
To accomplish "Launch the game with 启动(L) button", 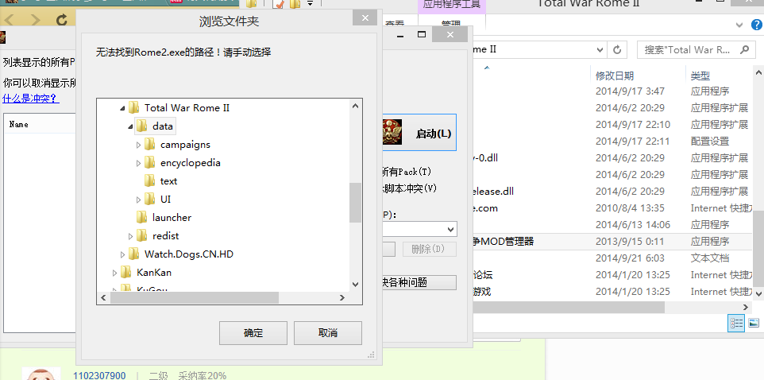I will click(x=418, y=133).
